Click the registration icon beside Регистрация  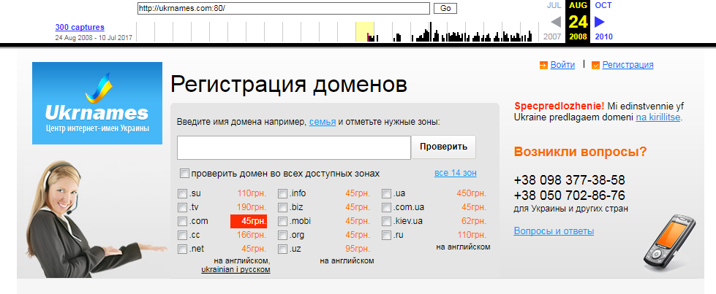tap(595, 66)
